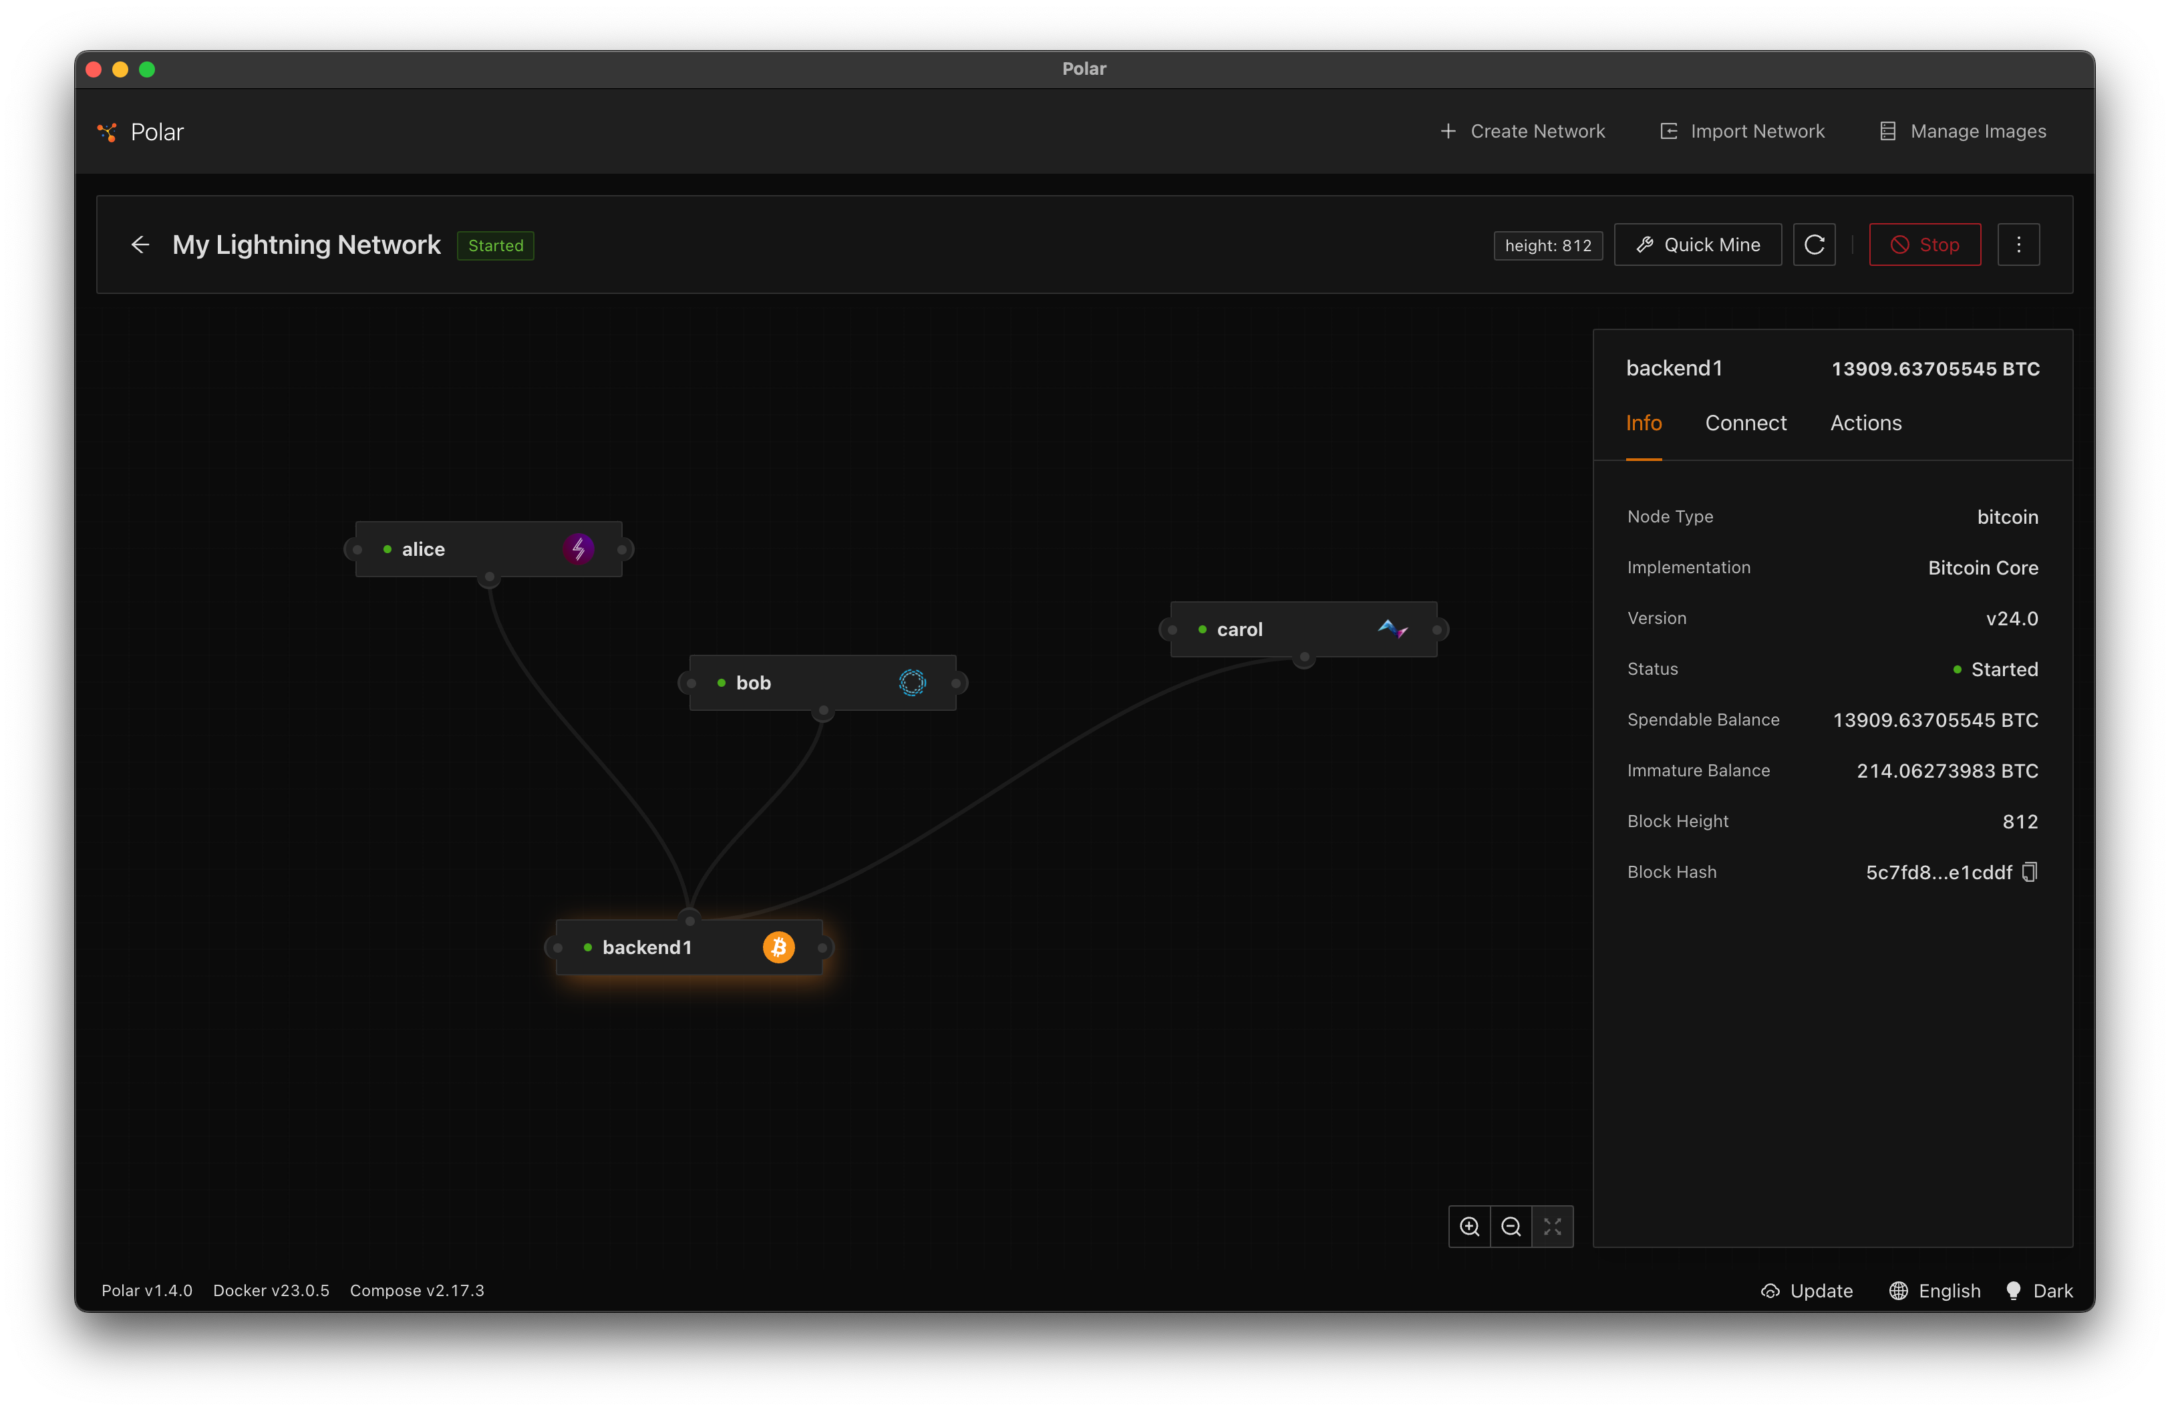
Task: Click the lightning bolt icon on alice node
Action: tap(578, 548)
